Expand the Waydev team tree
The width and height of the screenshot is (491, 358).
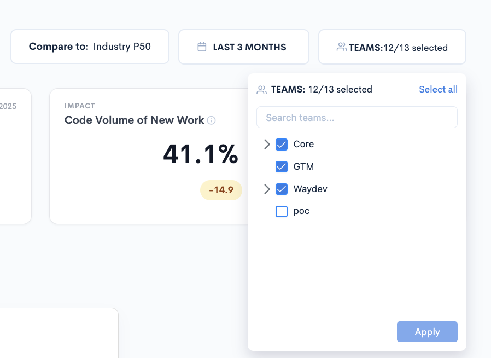pos(267,189)
